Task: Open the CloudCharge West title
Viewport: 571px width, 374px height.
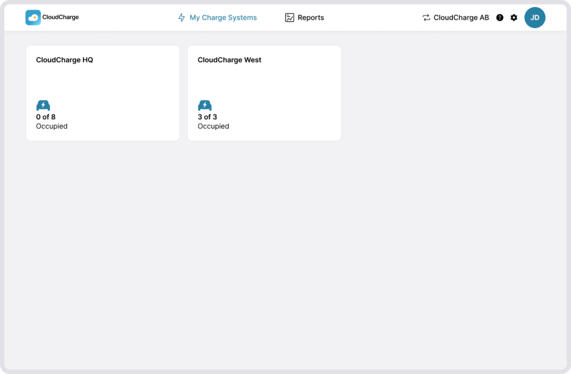Action: [x=229, y=60]
